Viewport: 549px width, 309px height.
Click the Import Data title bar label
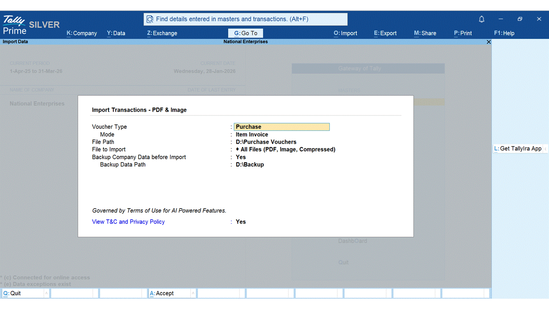pos(15,42)
